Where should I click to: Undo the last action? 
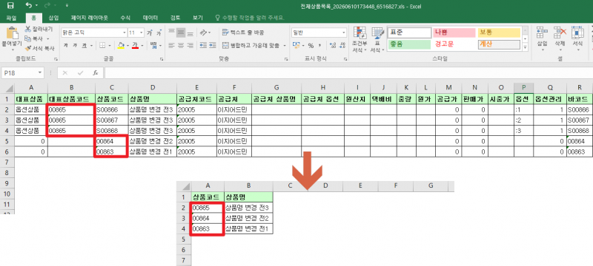29,6
